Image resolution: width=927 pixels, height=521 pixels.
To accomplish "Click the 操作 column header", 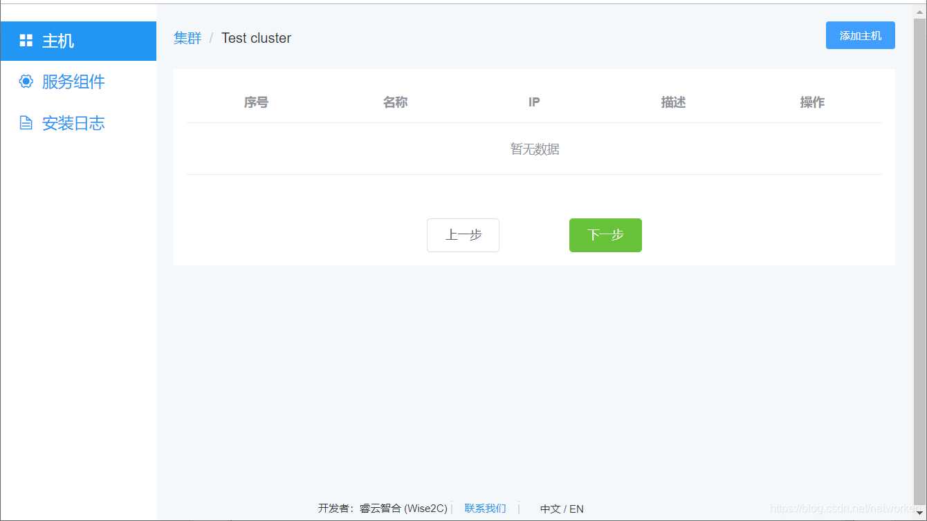I will pos(812,102).
